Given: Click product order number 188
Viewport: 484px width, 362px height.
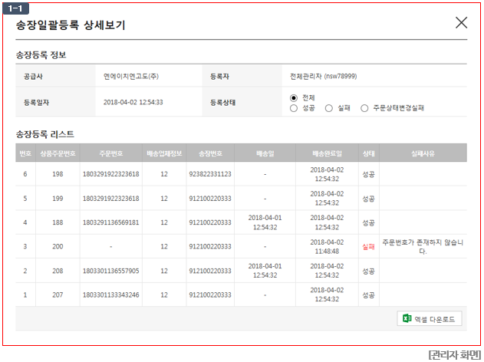Looking at the screenshot, I should tap(58, 222).
